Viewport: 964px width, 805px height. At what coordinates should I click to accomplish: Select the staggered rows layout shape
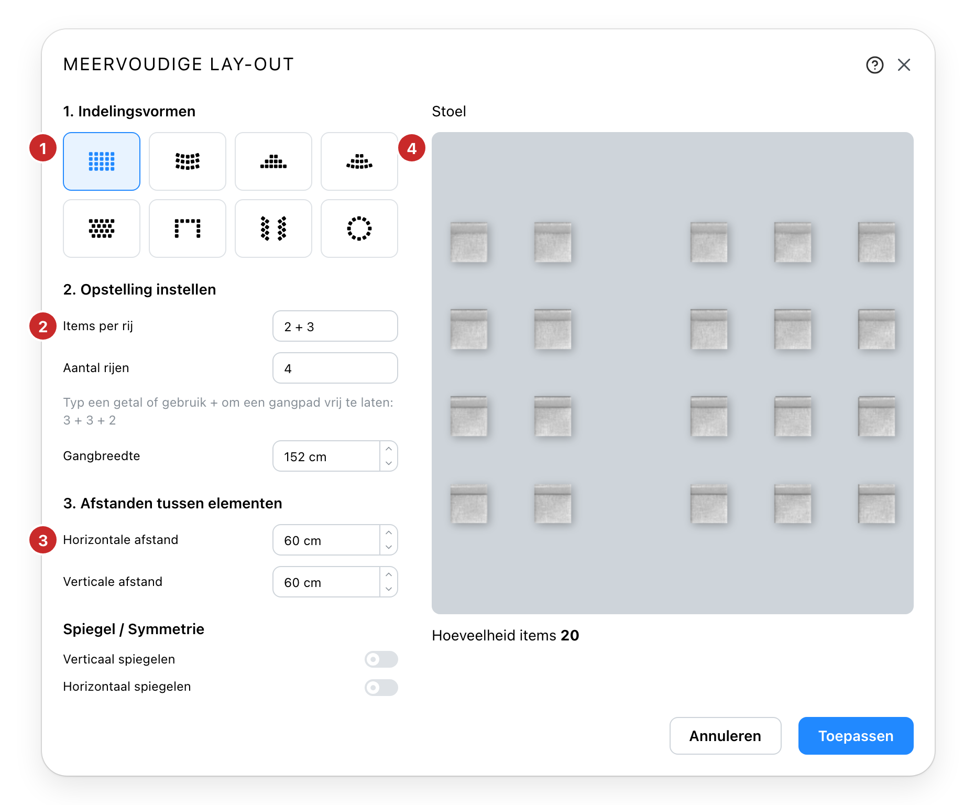(102, 229)
